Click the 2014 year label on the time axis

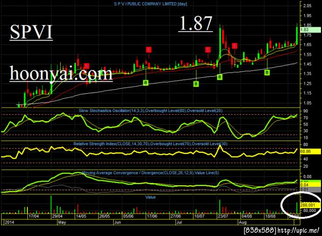pyautogui.click(x=10, y=222)
